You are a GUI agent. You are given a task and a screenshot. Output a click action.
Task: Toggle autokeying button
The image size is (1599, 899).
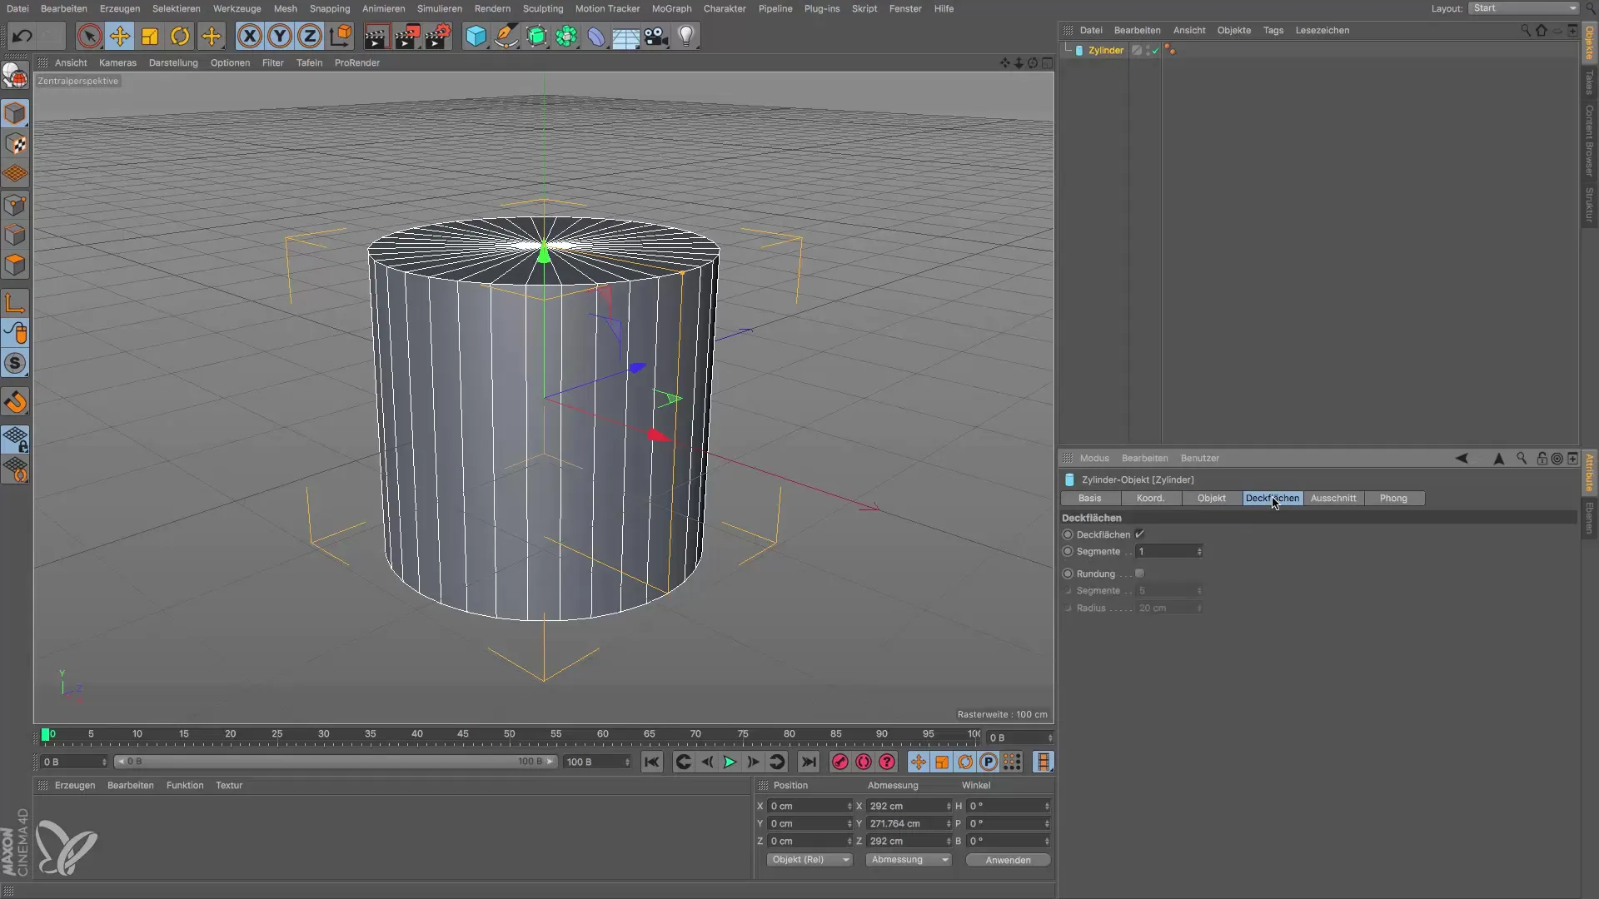[864, 762]
